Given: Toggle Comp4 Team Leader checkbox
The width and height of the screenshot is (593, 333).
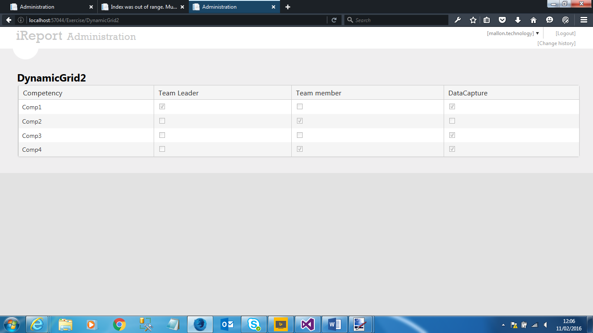Looking at the screenshot, I should click(x=162, y=149).
